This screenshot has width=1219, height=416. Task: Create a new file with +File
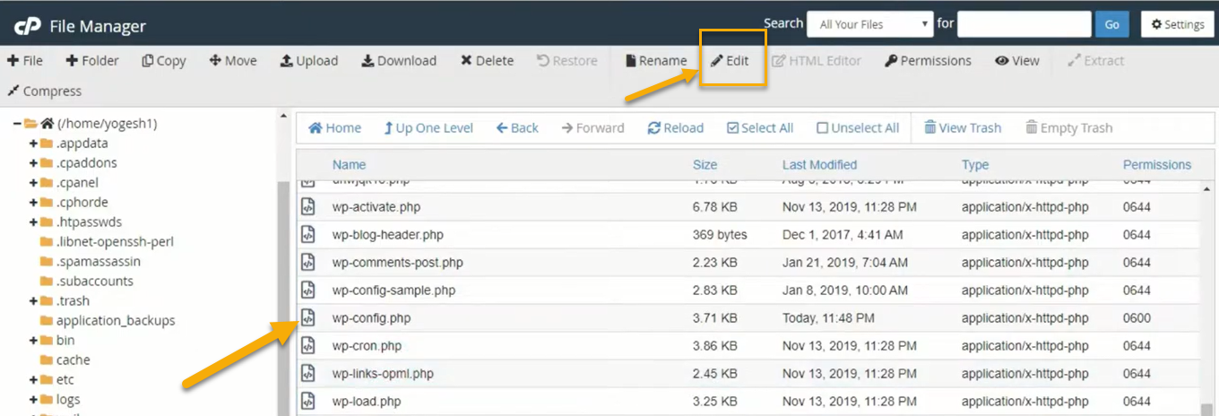tap(25, 61)
